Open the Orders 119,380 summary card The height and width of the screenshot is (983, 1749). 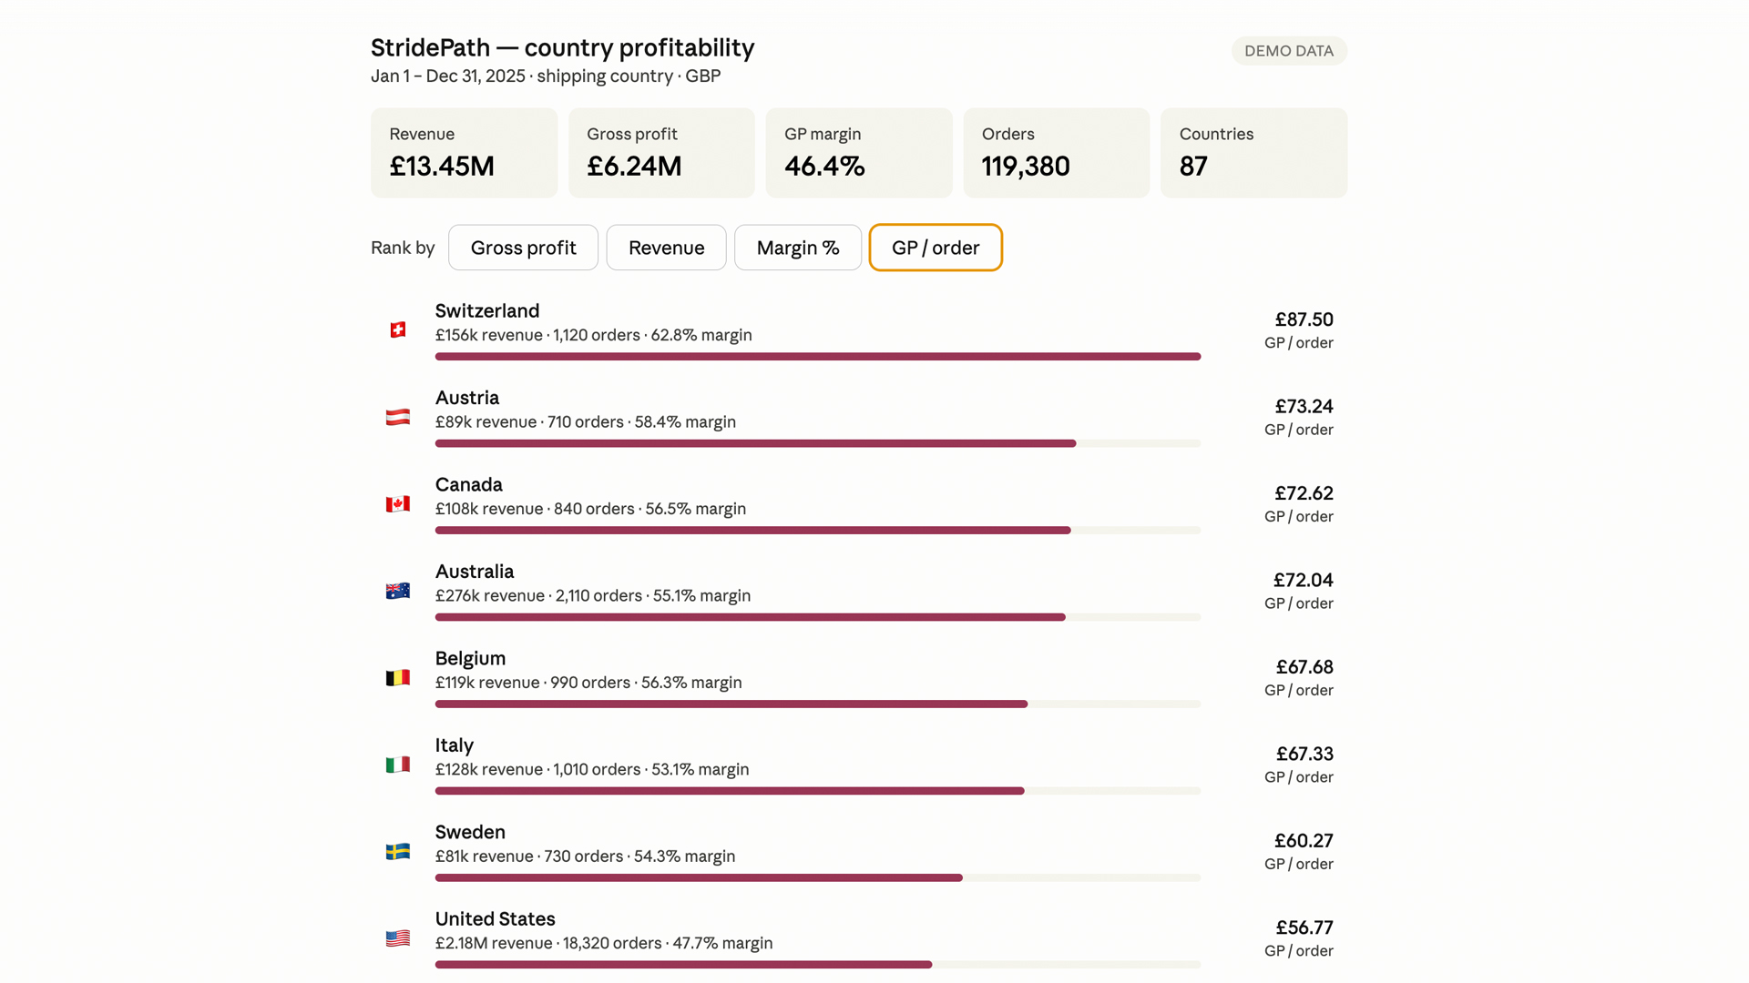[1057, 153]
